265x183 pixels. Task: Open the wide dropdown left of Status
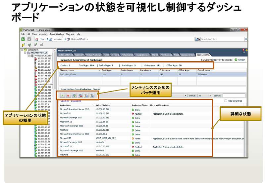pyautogui.click(x=179, y=95)
